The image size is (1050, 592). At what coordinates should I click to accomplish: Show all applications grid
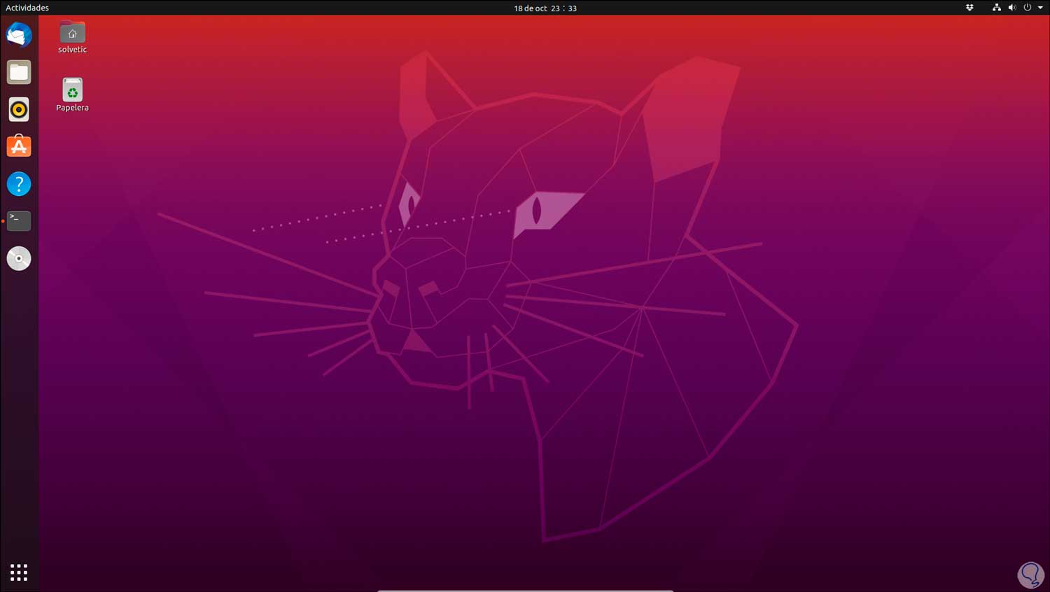pyautogui.click(x=19, y=572)
